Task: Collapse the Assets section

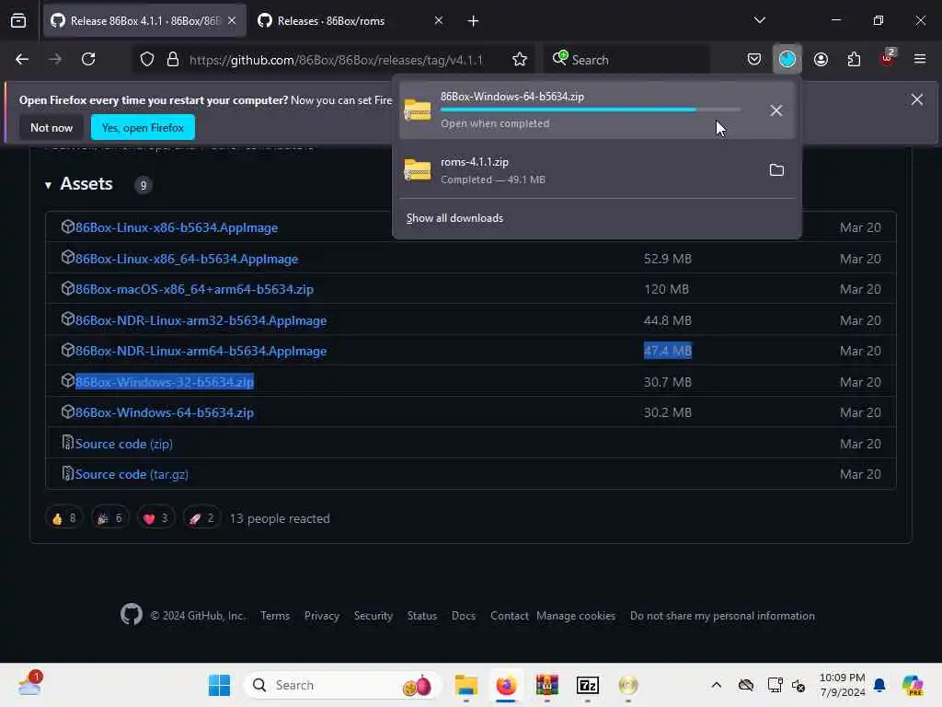Action: 79,184
